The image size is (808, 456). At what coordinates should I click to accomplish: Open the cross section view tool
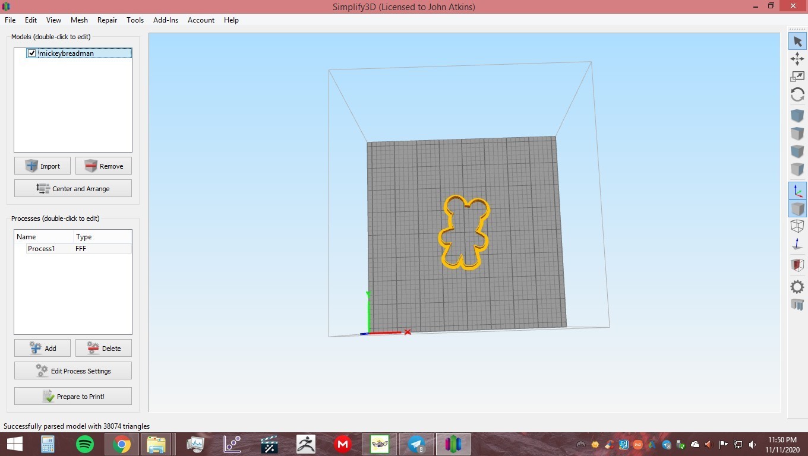coord(797,265)
